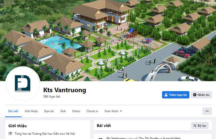This screenshot has width=216, height=139.
Task: Click the small avatar in the post header
Action: coord(101,138)
